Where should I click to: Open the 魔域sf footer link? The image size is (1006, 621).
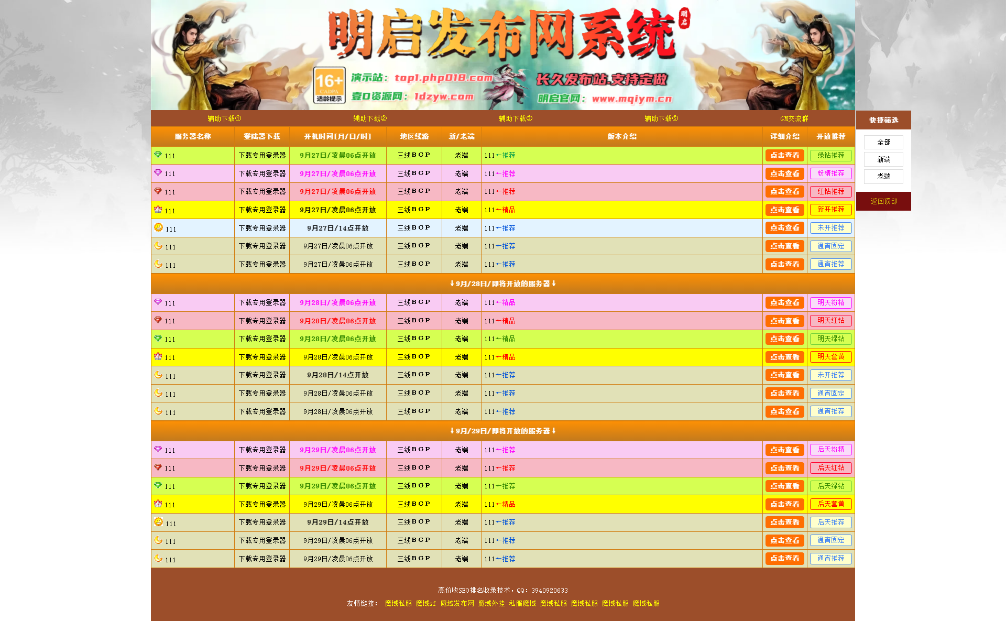(x=425, y=604)
